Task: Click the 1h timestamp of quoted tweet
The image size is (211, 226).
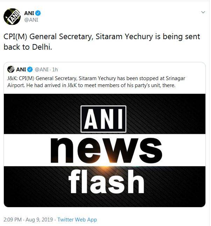Action: [x=55, y=69]
